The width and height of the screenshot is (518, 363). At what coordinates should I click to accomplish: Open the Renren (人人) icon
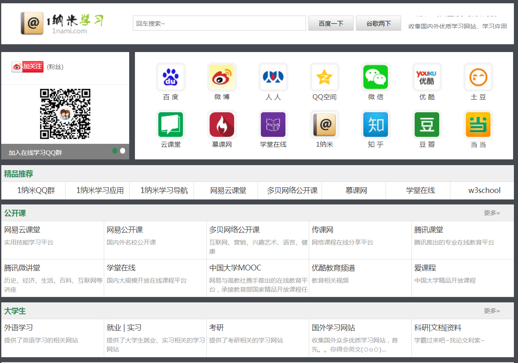(273, 77)
